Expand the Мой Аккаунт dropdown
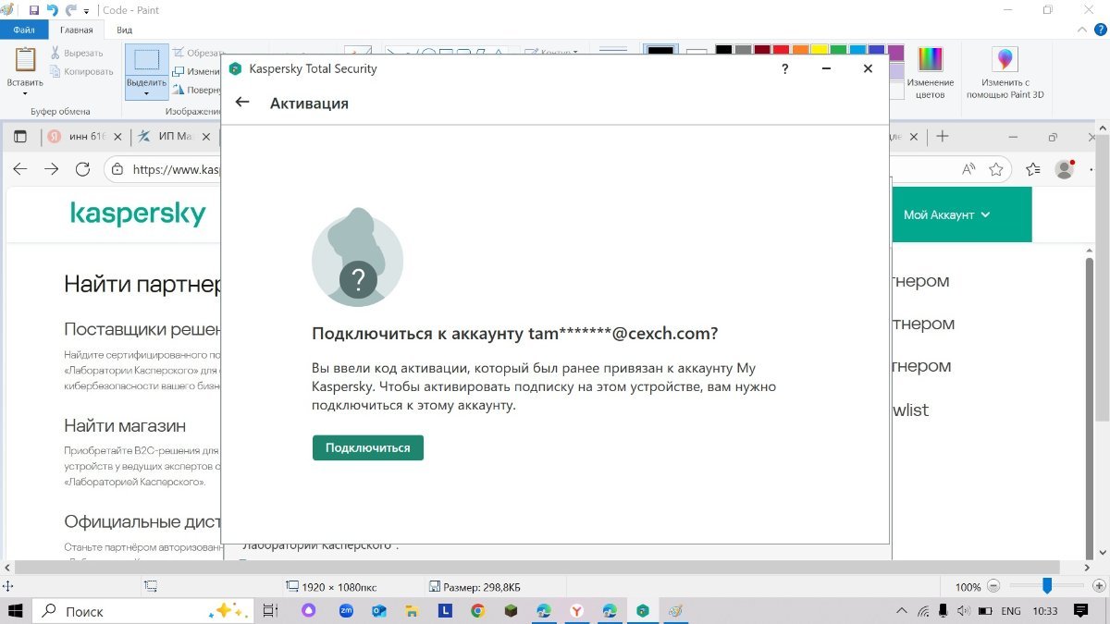The image size is (1110, 624). (x=946, y=214)
